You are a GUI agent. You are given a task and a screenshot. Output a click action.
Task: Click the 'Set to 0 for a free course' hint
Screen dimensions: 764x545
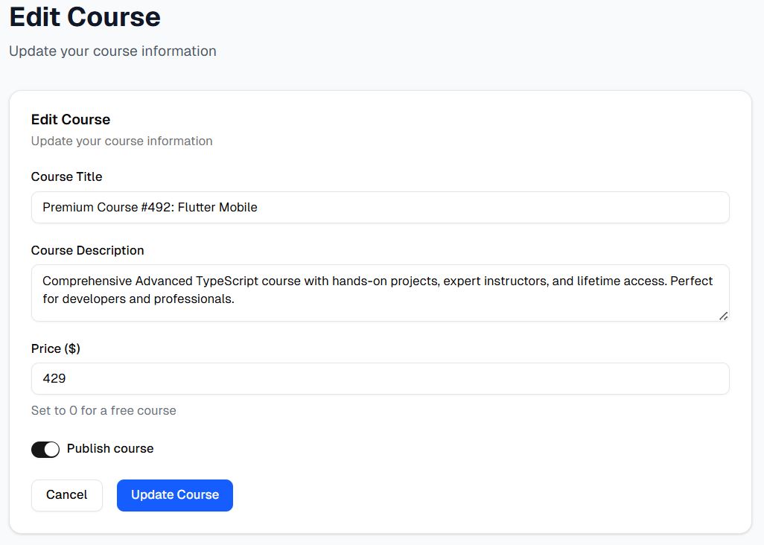(104, 410)
